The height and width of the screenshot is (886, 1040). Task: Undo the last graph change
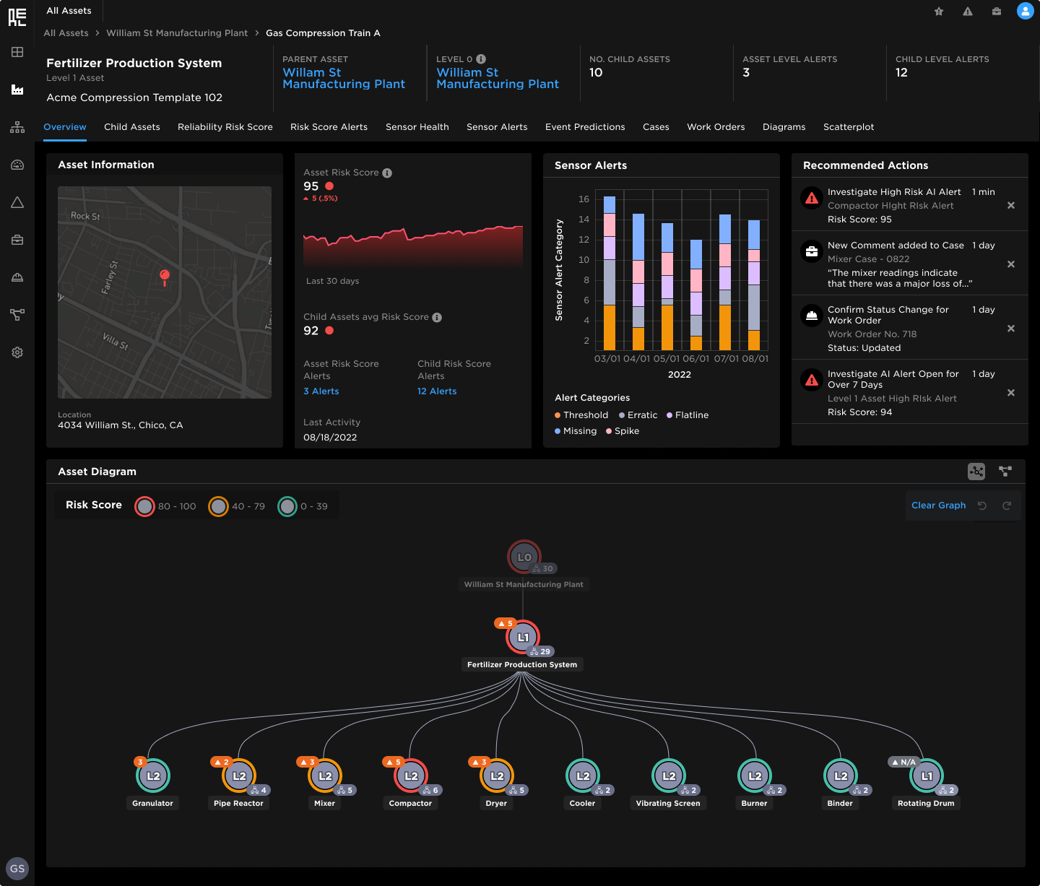click(982, 505)
